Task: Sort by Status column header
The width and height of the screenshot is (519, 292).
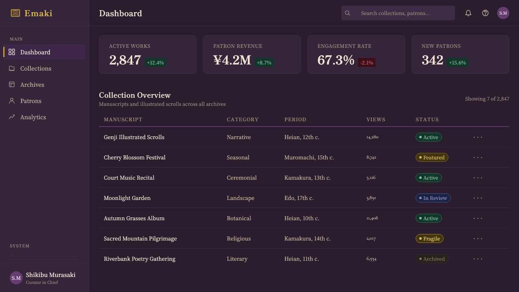Action: coord(427,119)
